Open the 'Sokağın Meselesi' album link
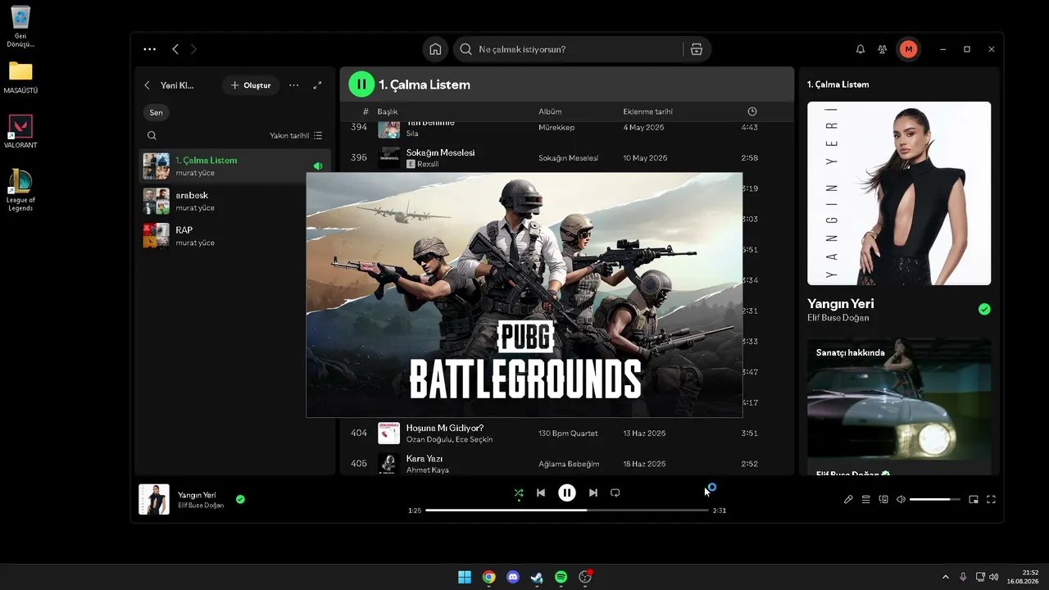 click(x=568, y=158)
